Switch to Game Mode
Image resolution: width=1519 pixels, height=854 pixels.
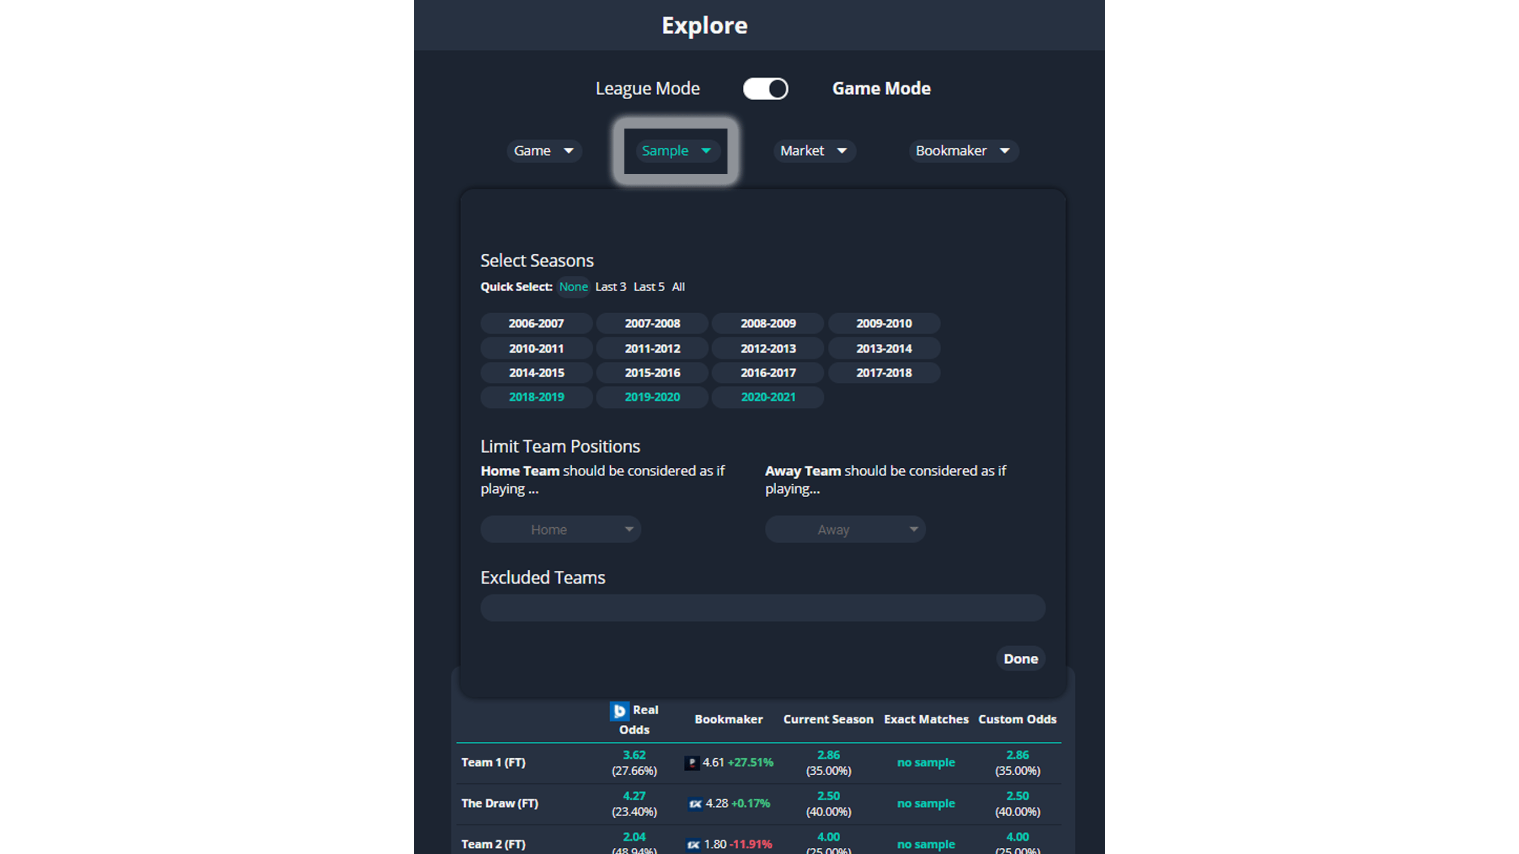pyautogui.click(x=881, y=88)
